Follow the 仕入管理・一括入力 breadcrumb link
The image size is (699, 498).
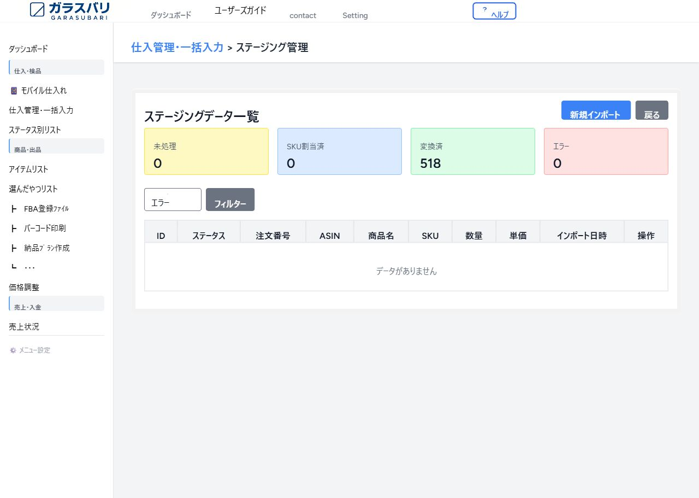coord(177,48)
